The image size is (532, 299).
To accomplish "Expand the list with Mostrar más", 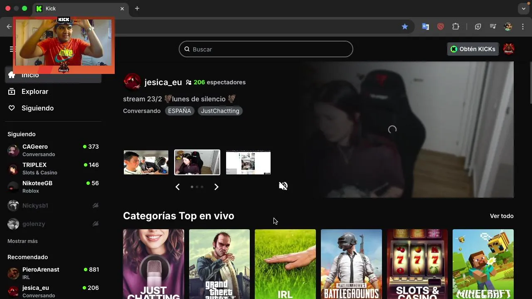I will pos(22,241).
